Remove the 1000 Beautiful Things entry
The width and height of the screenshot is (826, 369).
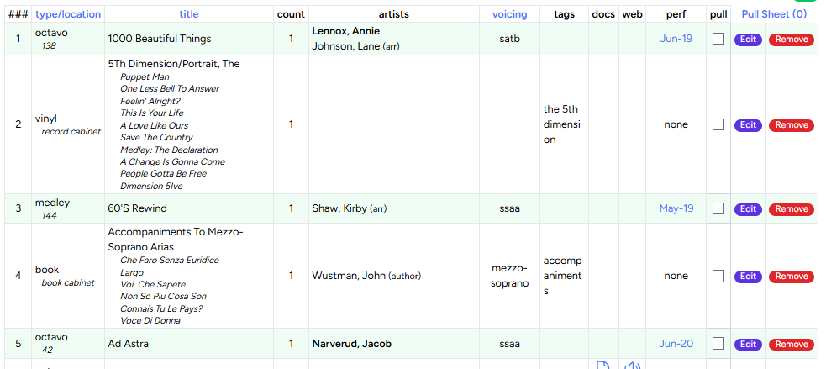pyautogui.click(x=791, y=40)
